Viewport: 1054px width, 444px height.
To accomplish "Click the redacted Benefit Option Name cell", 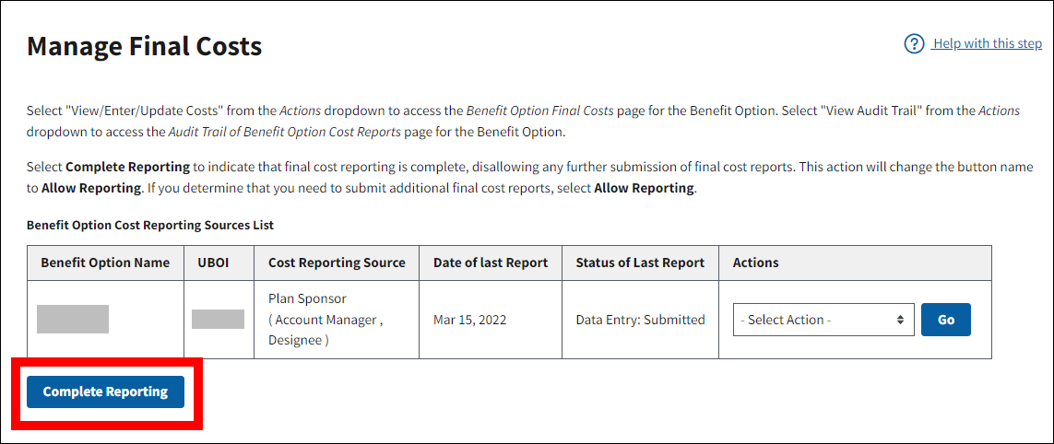I will click(x=73, y=319).
